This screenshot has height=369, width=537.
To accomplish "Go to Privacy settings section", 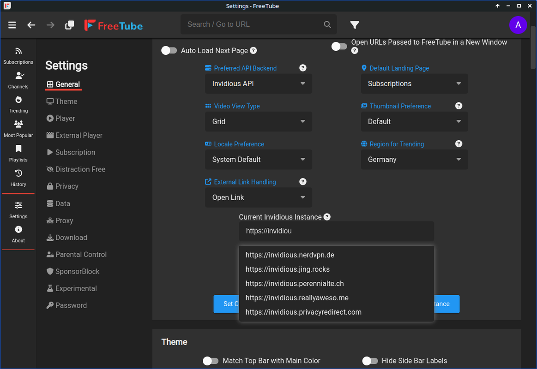I will click(62, 186).
